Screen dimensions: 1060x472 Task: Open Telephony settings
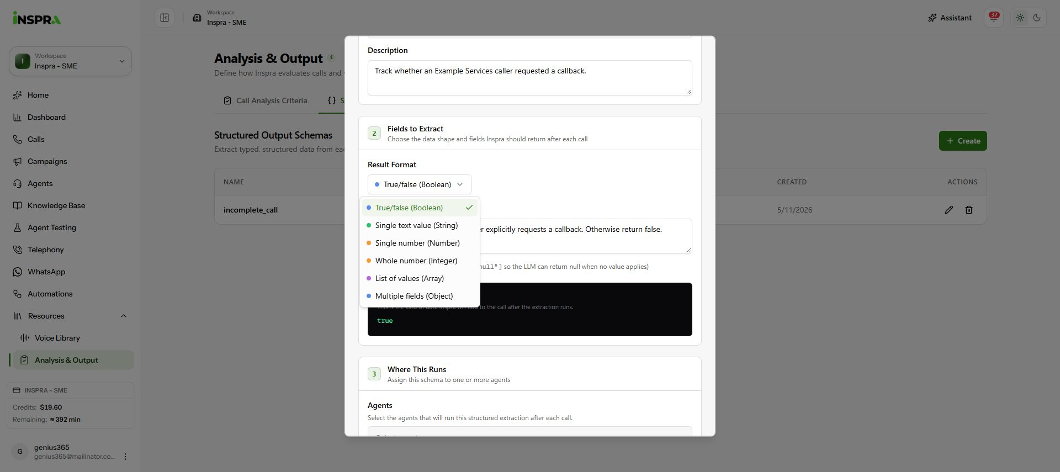pos(71,250)
